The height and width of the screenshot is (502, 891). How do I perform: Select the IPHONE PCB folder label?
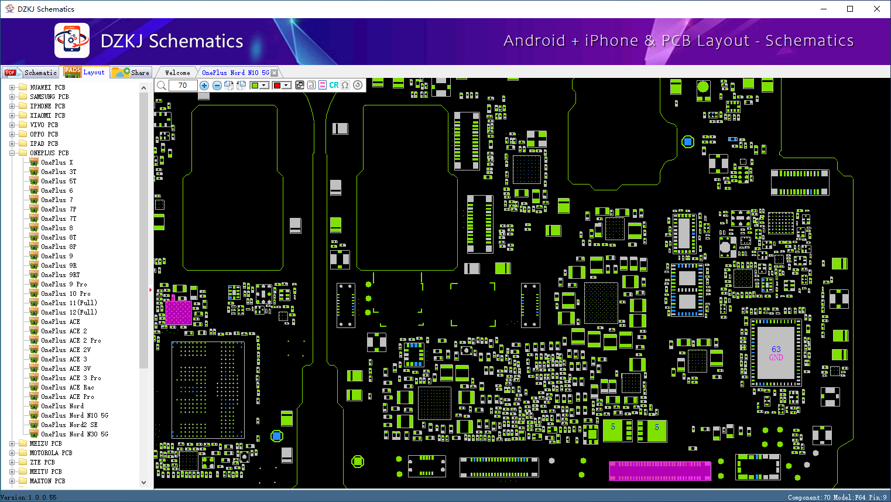point(47,106)
